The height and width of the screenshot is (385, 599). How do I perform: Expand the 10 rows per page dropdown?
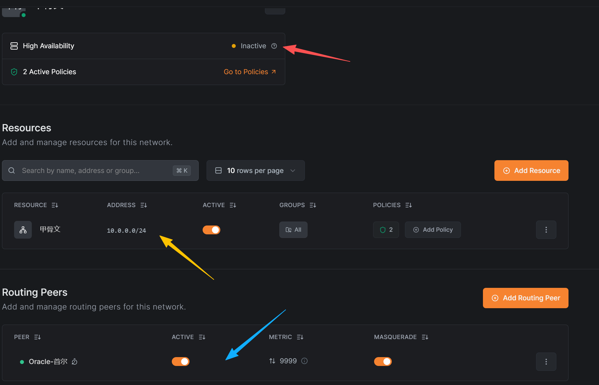[255, 171]
